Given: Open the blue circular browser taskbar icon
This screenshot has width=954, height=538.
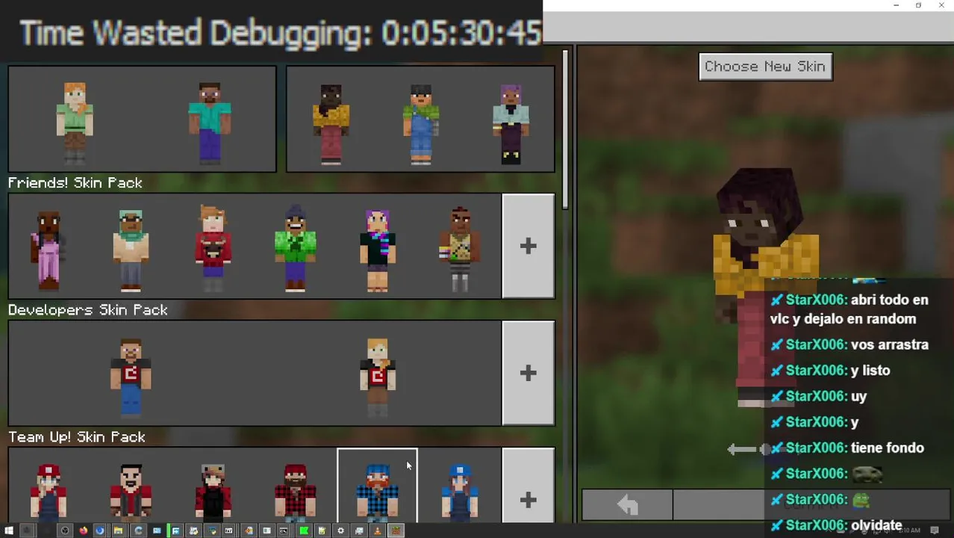Looking at the screenshot, I should (x=100, y=531).
